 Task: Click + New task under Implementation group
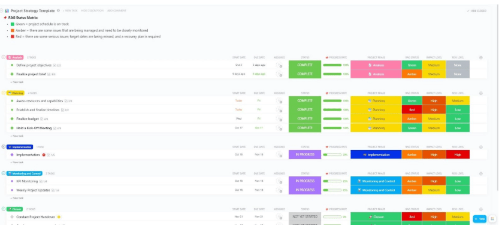[x=17, y=163]
